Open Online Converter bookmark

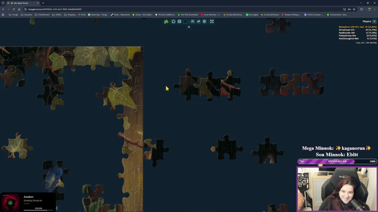pos(314,14)
